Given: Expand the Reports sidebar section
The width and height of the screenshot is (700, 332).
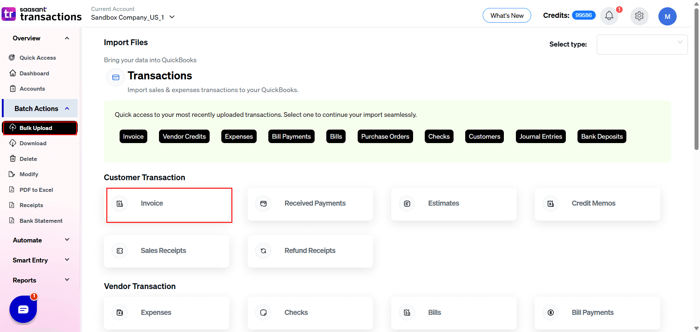Looking at the screenshot, I should (67, 280).
